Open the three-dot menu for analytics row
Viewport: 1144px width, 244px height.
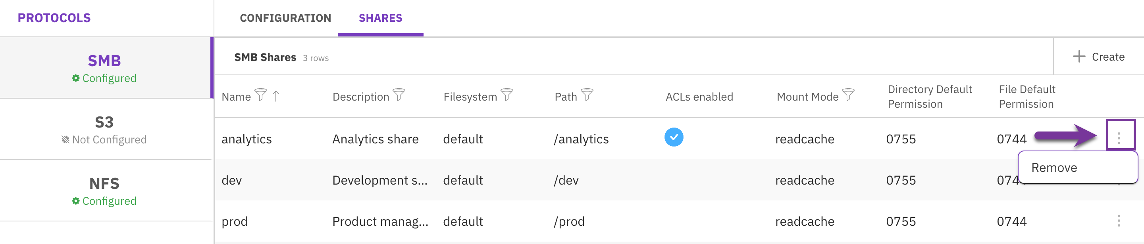coord(1119,138)
